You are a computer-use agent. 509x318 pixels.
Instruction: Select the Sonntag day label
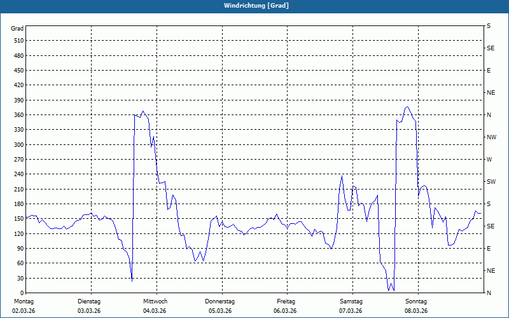(415, 301)
